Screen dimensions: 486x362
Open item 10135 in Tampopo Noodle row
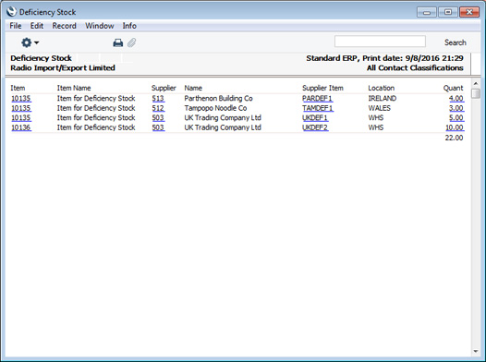[x=21, y=108]
